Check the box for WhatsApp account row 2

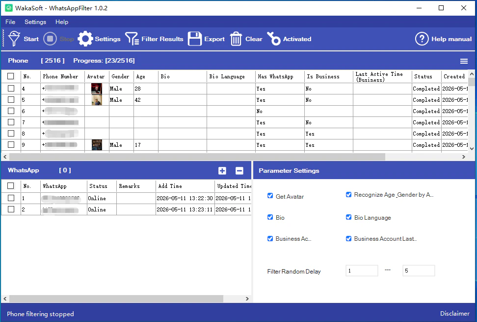click(11, 209)
